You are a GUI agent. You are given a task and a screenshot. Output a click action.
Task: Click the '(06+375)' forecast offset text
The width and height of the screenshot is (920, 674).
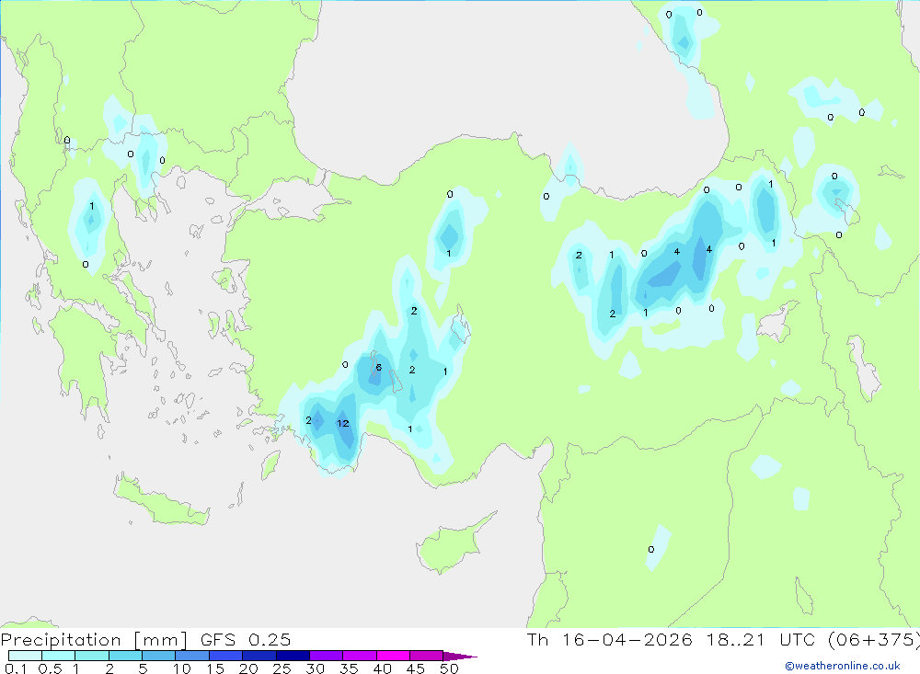(x=874, y=639)
